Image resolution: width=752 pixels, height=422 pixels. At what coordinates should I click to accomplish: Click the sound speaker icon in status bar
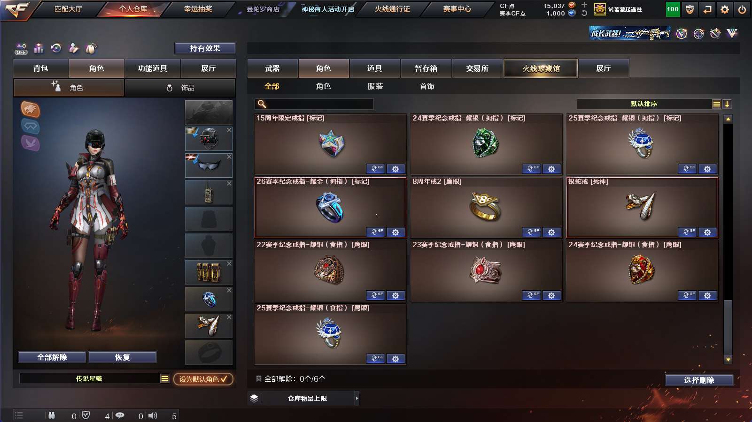pyautogui.click(x=153, y=415)
